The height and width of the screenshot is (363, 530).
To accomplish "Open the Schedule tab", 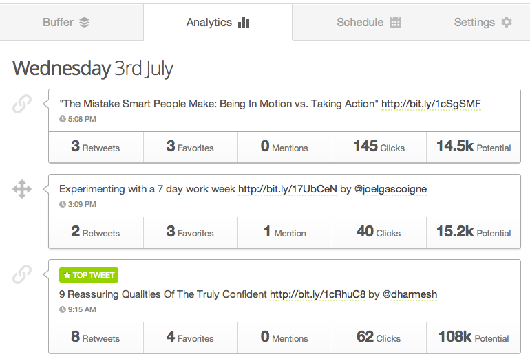I will 368,22.
